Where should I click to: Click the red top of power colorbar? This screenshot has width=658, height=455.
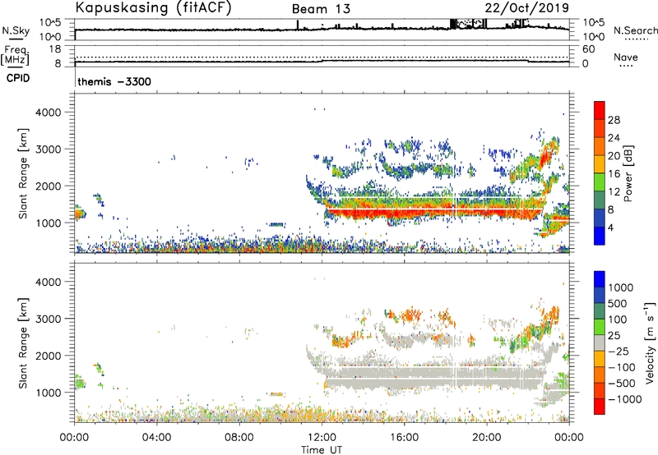(600, 110)
